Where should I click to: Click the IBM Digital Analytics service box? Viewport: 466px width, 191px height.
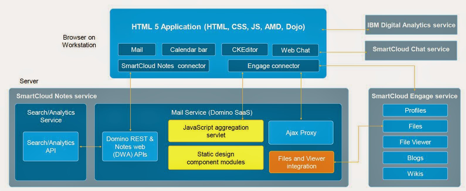point(411,25)
